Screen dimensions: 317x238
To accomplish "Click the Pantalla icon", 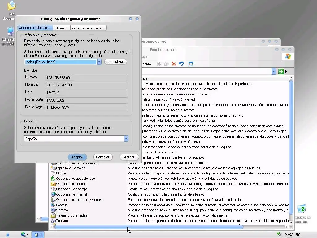I will [53, 205].
